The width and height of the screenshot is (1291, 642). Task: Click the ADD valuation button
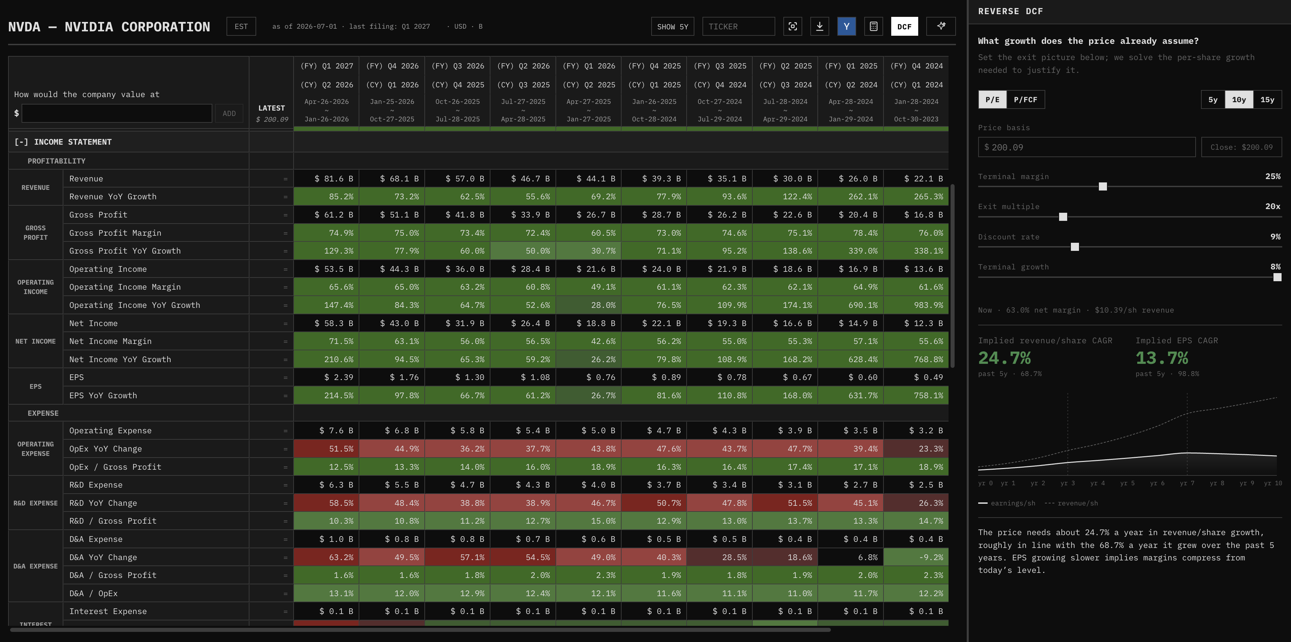tap(229, 114)
